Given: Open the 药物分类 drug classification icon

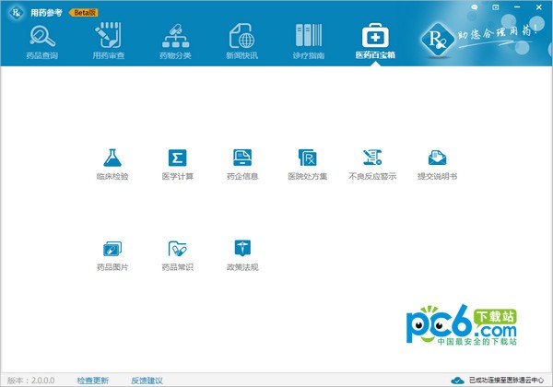Looking at the screenshot, I should [175, 36].
